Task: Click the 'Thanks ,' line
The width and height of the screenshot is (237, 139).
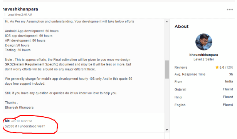Action: pyautogui.click(x=11, y=103)
